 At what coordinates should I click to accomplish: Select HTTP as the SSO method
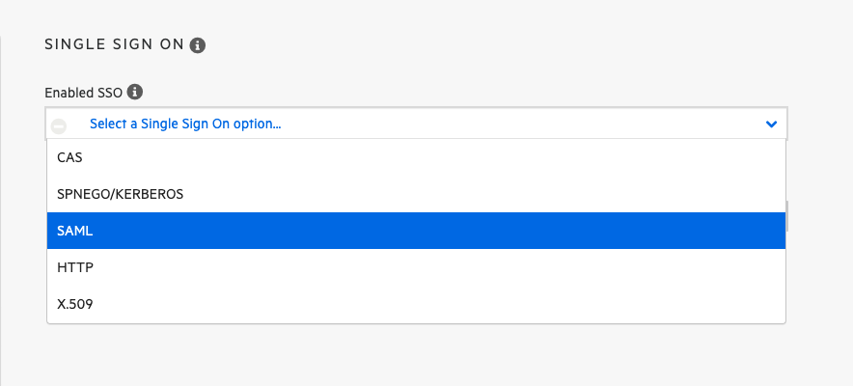[x=74, y=267]
